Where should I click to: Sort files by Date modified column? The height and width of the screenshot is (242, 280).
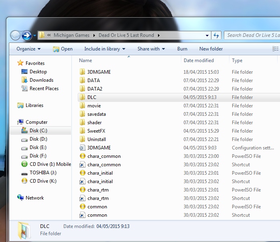point(199,60)
